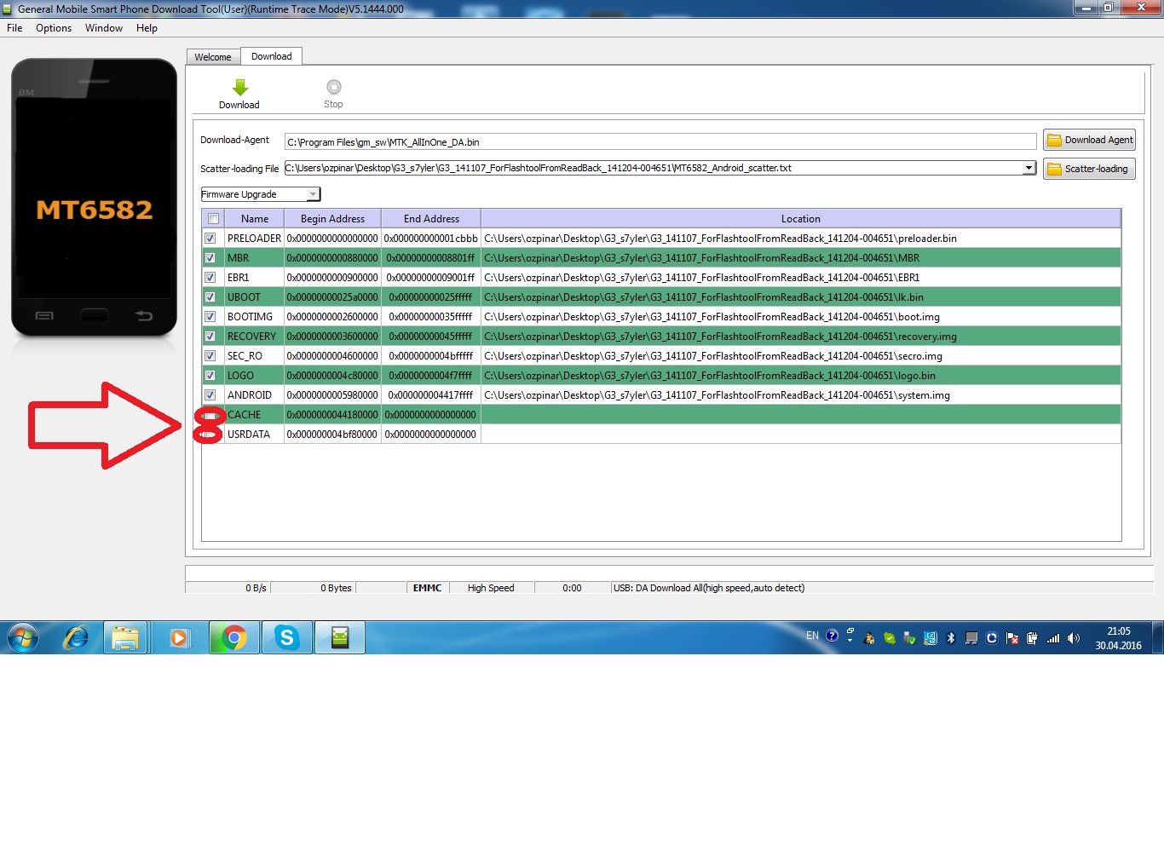Open Windows Explorer from the taskbar

coord(125,637)
